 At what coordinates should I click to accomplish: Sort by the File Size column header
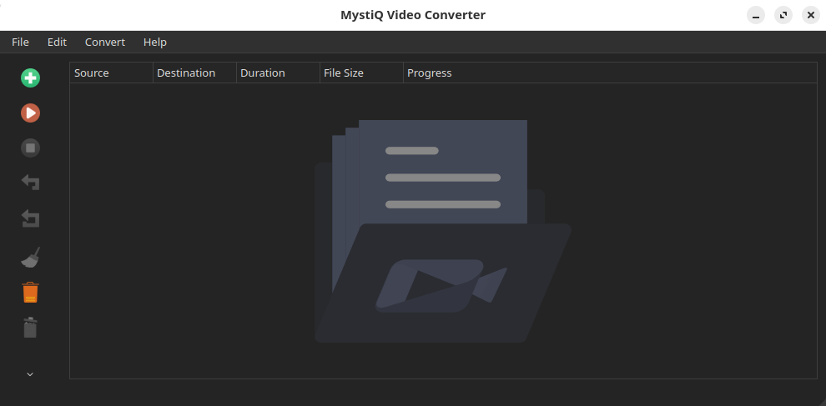point(361,73)
